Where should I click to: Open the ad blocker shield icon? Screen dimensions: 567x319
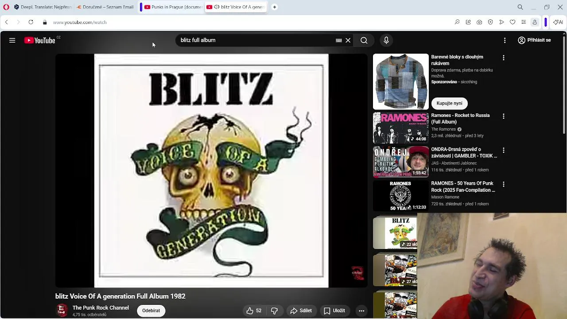coord(490,22)
